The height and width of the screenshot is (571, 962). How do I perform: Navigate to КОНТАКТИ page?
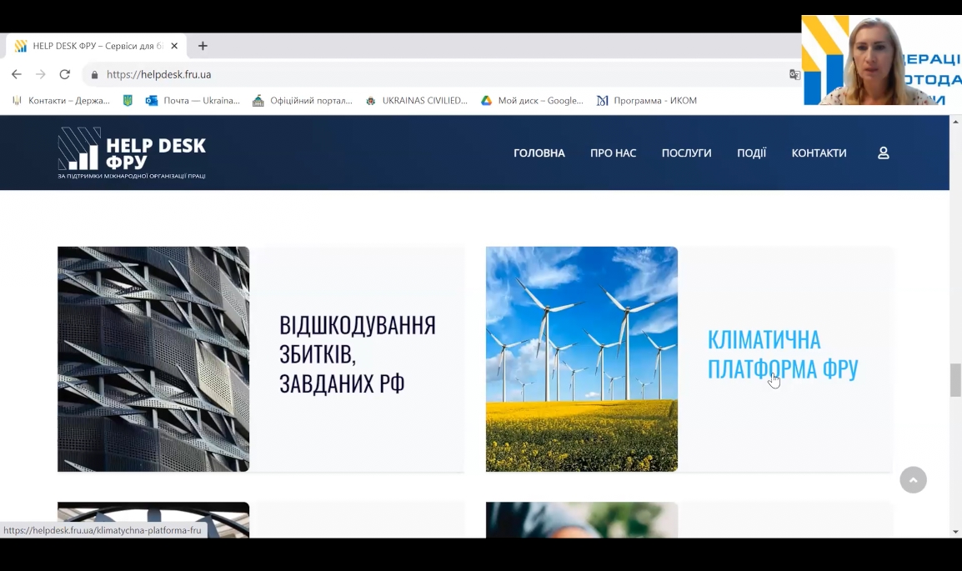point(819,153)
